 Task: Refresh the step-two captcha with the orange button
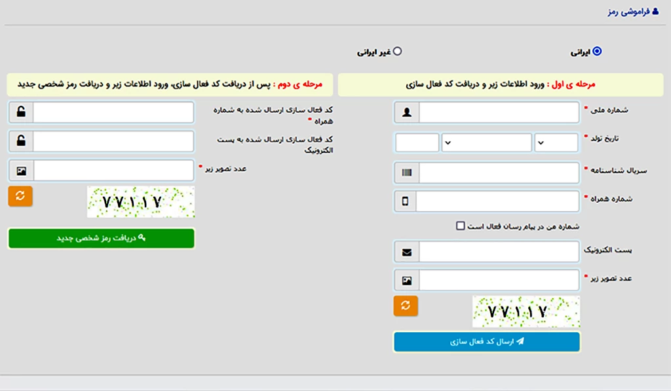[20, 196]
